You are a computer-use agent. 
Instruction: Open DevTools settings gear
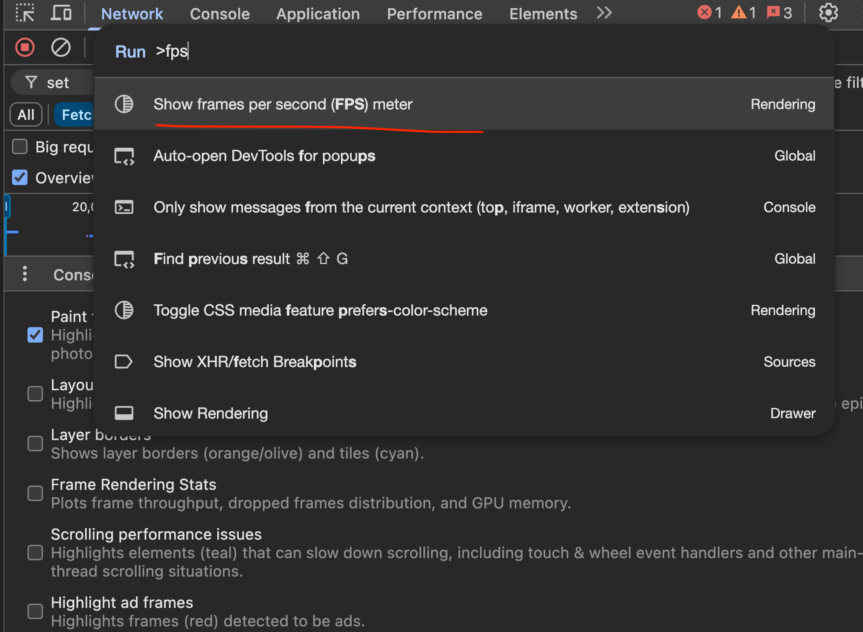(x=828, y=13)
